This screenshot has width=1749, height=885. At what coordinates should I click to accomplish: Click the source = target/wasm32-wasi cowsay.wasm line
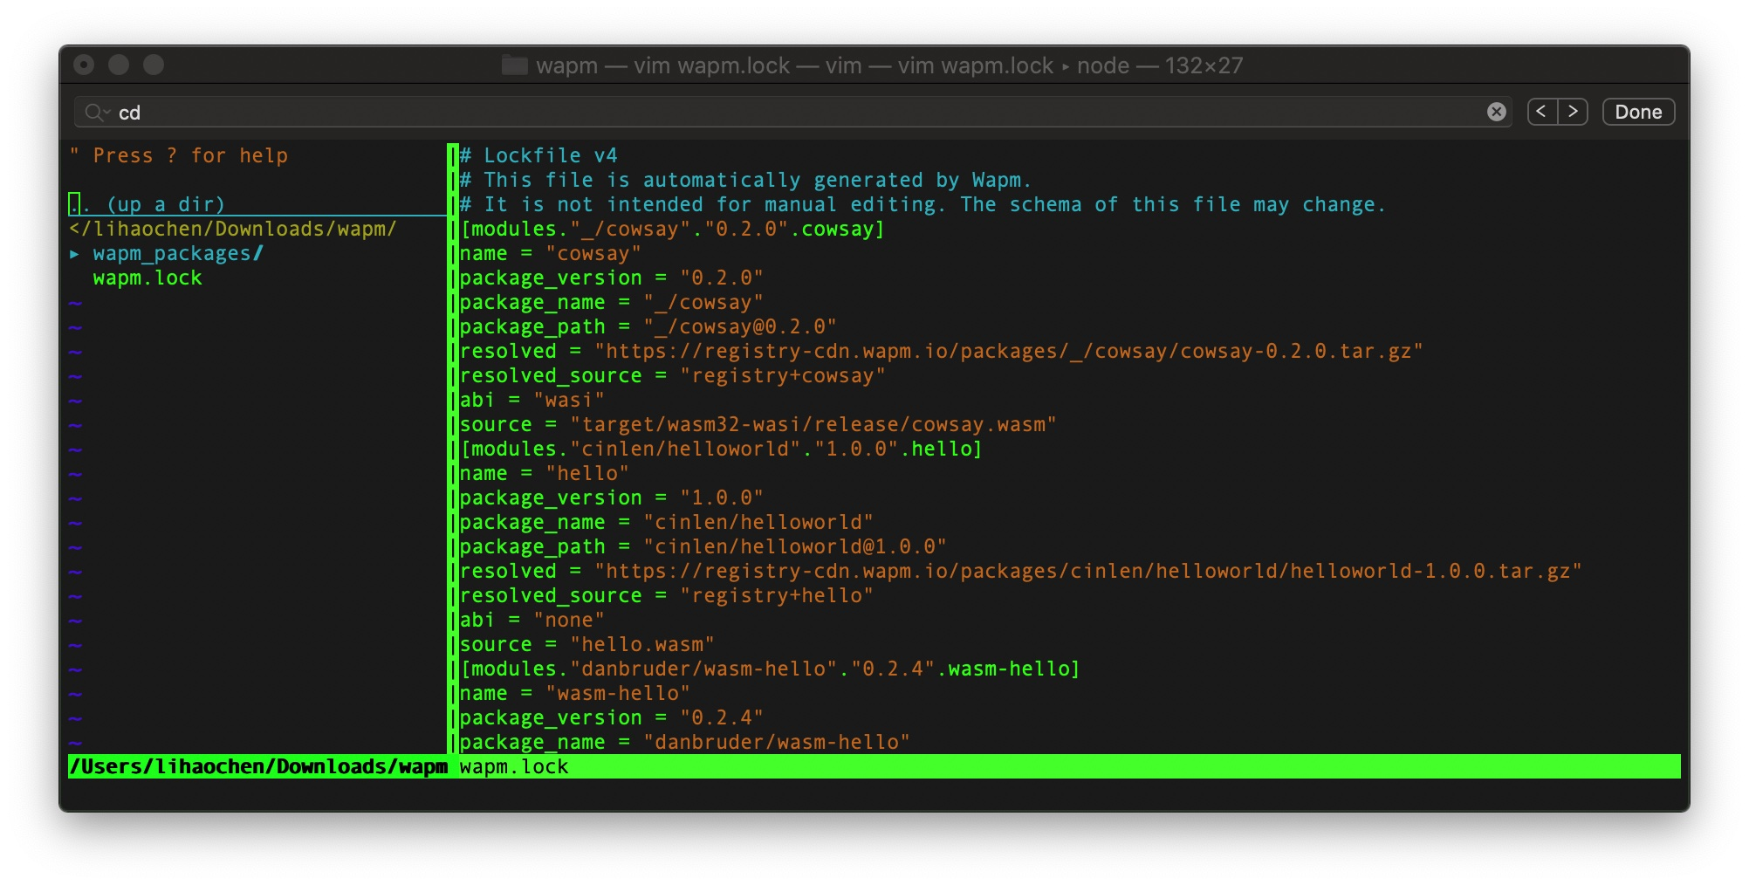(x=758, y=424)
